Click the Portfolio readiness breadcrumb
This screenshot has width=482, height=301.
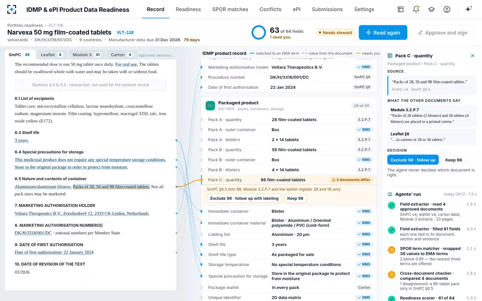[25, 25]
